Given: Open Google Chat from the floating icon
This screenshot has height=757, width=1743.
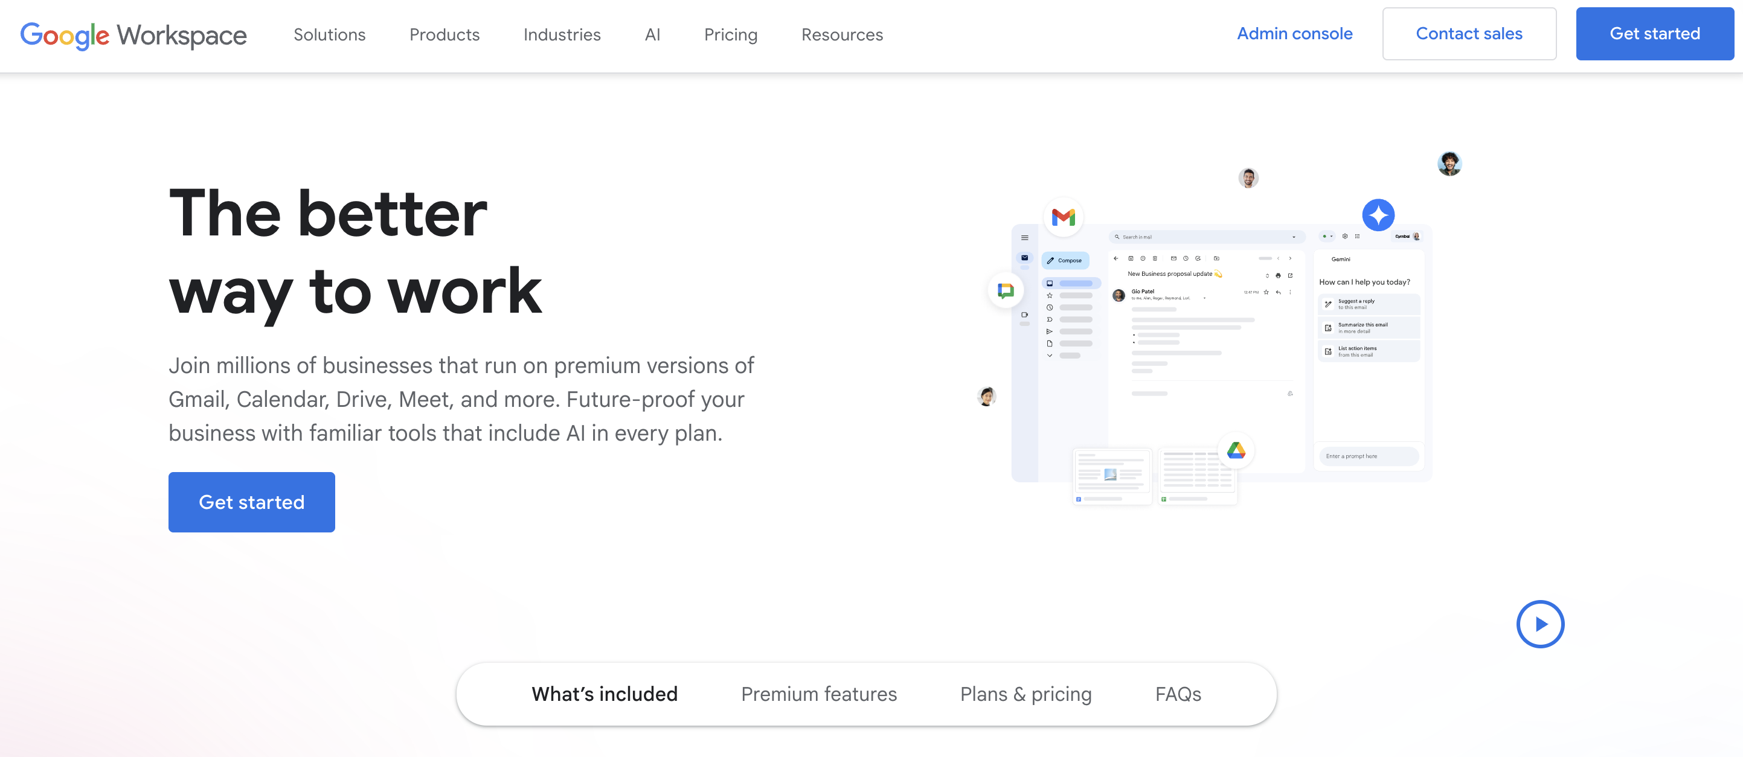Looking at the screenshot, I should 1006,290.
